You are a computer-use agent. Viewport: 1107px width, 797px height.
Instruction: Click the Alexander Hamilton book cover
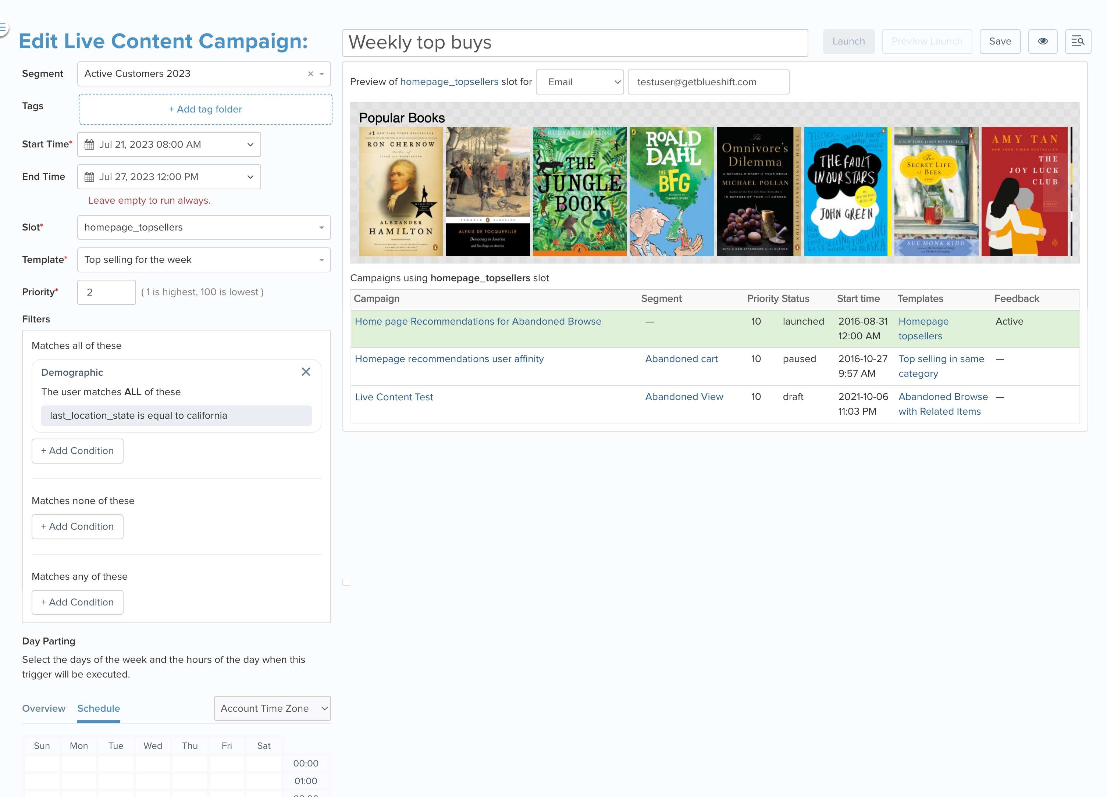[401, 191]
